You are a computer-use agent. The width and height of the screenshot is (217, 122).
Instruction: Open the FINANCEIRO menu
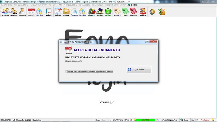click(x=85, y=5)
